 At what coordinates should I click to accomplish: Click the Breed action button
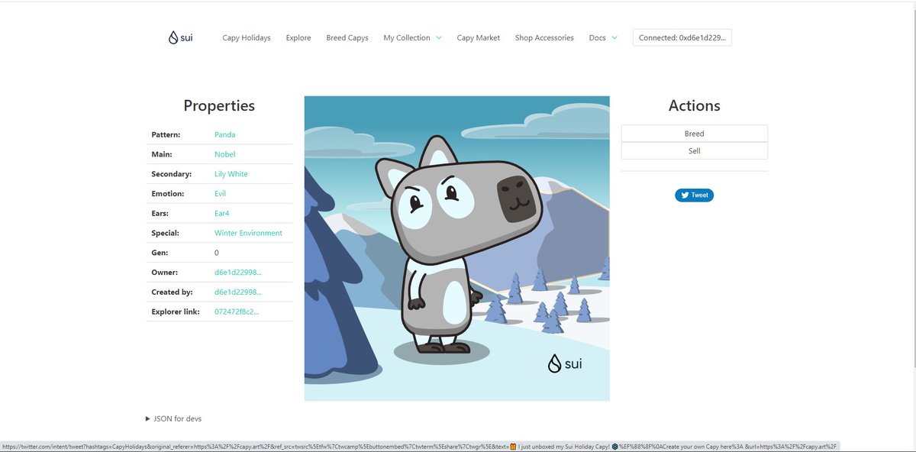pyautogui.click(x=695, y=134)
